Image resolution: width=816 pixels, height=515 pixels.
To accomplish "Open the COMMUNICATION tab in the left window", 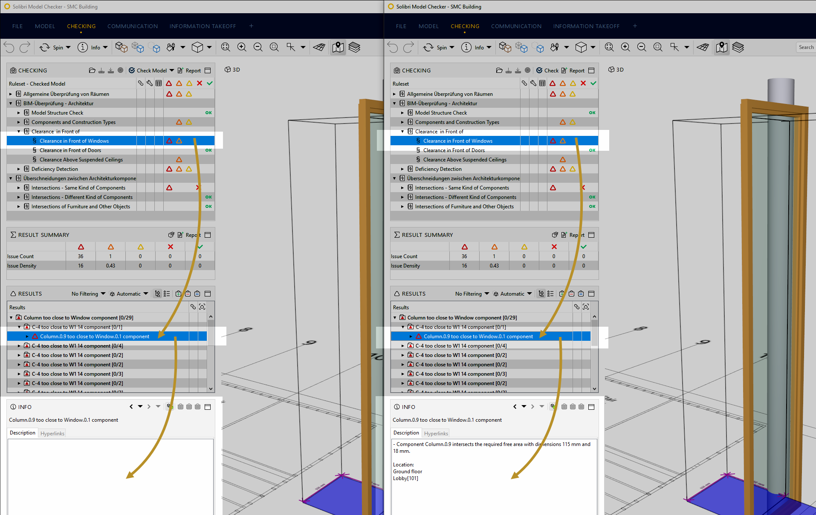I will pos(133,26).
